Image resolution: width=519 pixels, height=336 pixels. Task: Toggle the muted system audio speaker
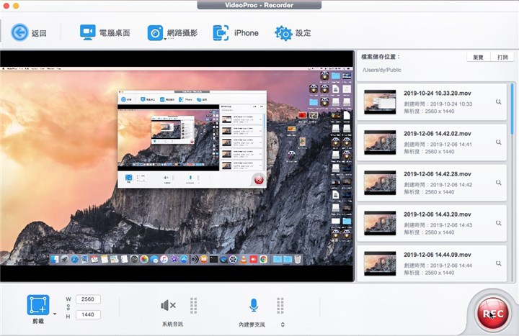tap(168, 305)
